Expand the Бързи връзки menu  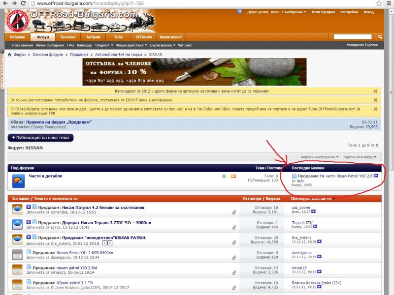pos(163,45)
